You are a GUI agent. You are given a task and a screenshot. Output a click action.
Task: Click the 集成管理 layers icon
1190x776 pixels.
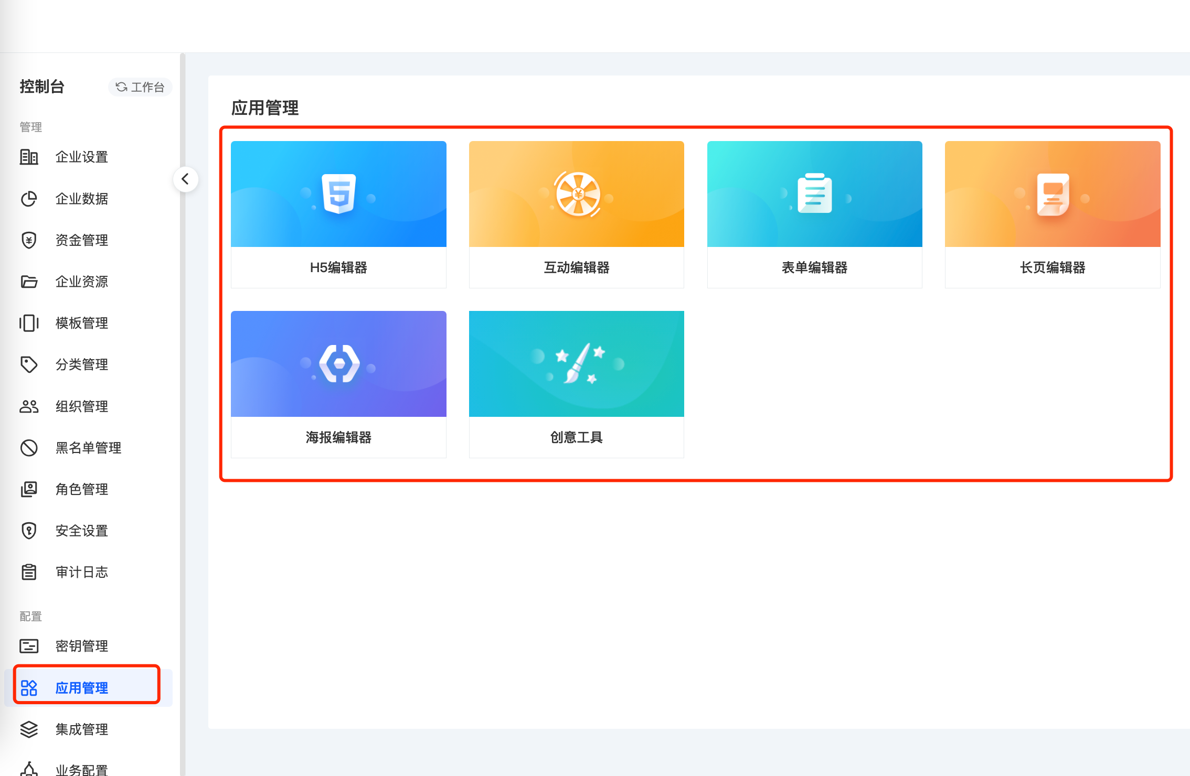29,729
